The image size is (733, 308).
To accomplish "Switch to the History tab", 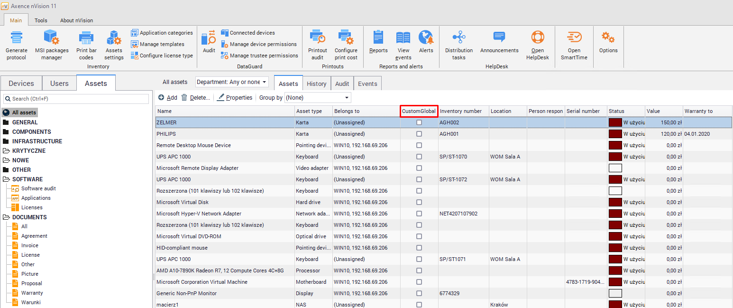I will (316, 84).
